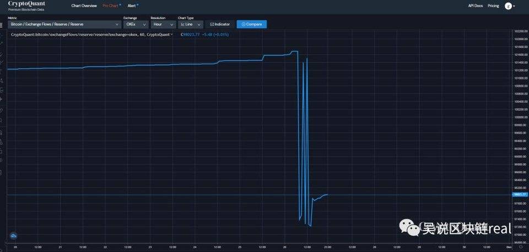The width and height of the screenshot is (529, 252).
Task: Click the Indicator button
Action: pos(220,24)
